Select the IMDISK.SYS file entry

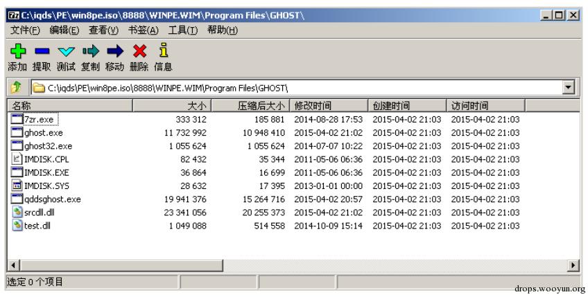pyautogui.click(x=47, y=186)
